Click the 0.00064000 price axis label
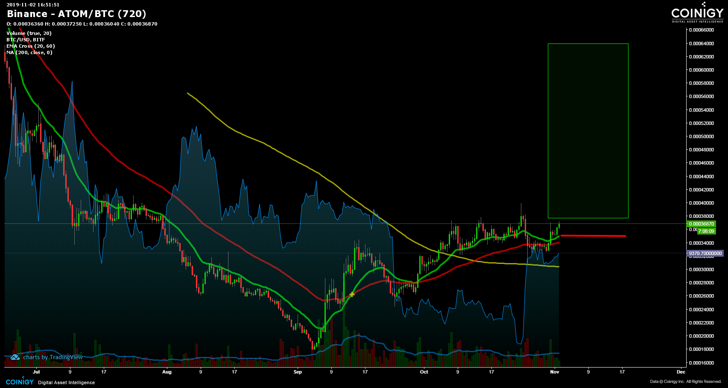 coord(701,43)
